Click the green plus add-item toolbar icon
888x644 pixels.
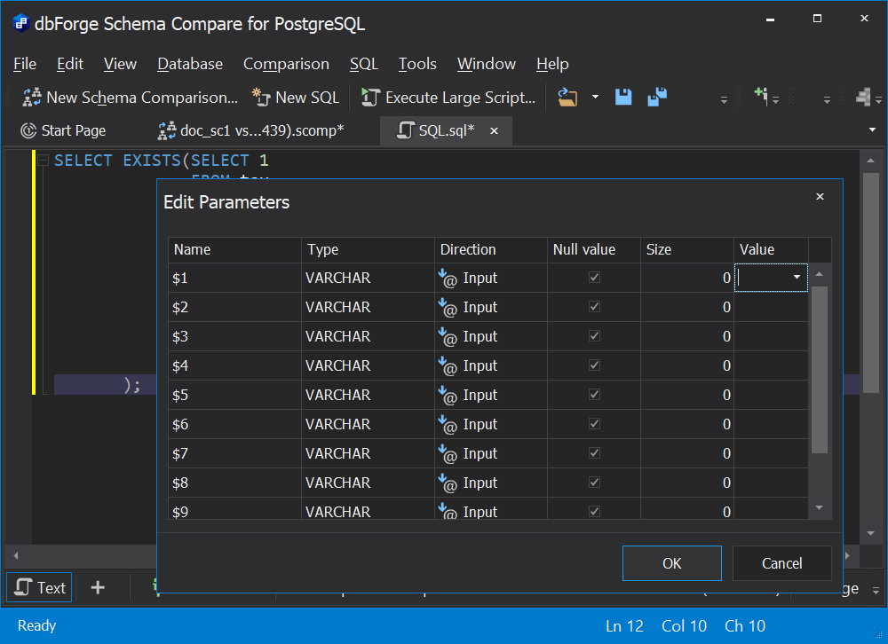pos(761,95)
